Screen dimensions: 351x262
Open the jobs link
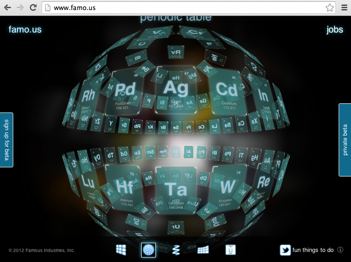tap(335, 30)
